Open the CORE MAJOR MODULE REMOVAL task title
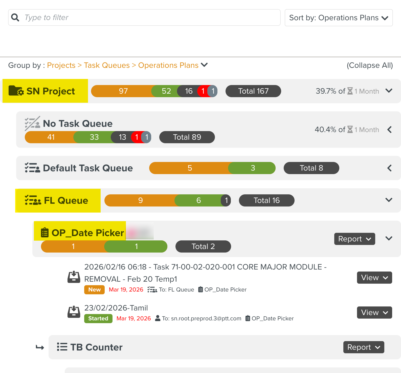 (x=205, y=273)
